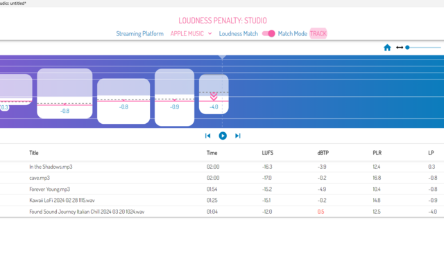Click the horizontal zoom arrows icon
The image size is (444, 274).
click(x=400, y=48)
